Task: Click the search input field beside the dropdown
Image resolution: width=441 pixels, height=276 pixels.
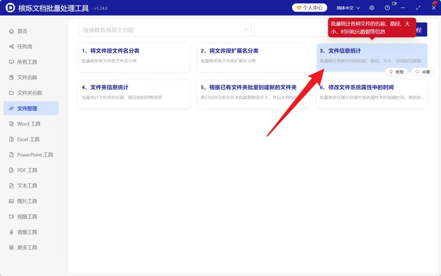Action: [x=292, y=30]
